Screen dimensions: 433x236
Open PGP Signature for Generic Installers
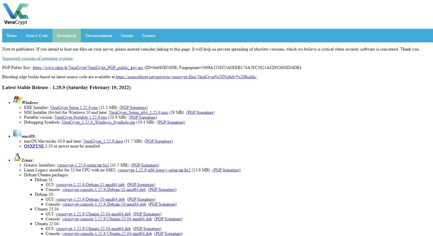point(145,165)
